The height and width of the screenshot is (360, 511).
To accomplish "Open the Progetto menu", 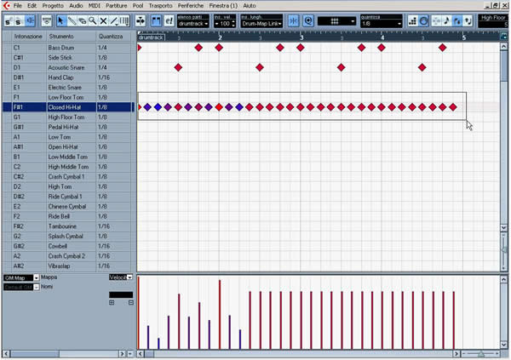I will [53, 5].
